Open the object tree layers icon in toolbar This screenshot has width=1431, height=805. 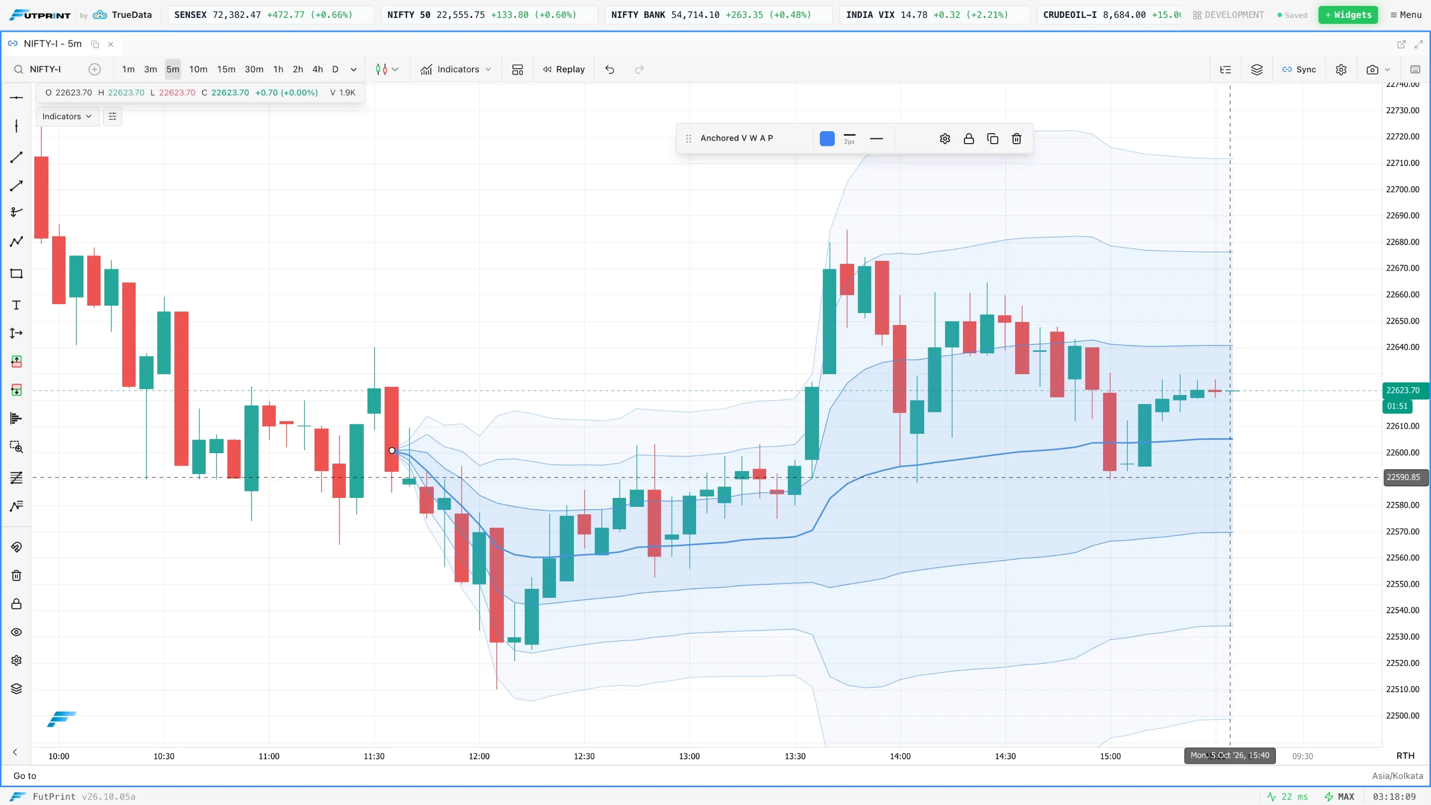(1257, 70)
